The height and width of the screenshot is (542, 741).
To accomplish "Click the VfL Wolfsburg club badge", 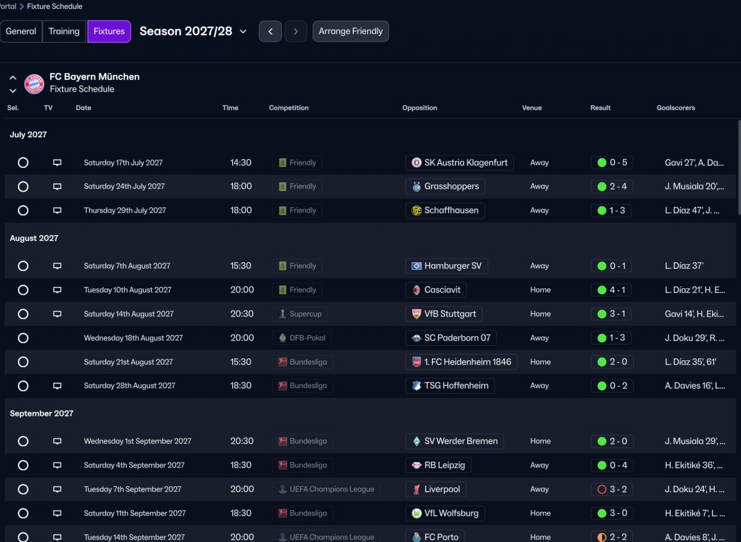I will coord(416,513).
